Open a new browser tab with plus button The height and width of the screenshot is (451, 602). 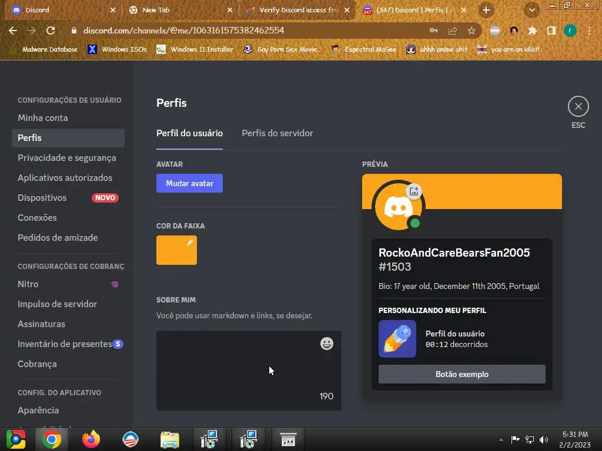[x=486, y=11]
